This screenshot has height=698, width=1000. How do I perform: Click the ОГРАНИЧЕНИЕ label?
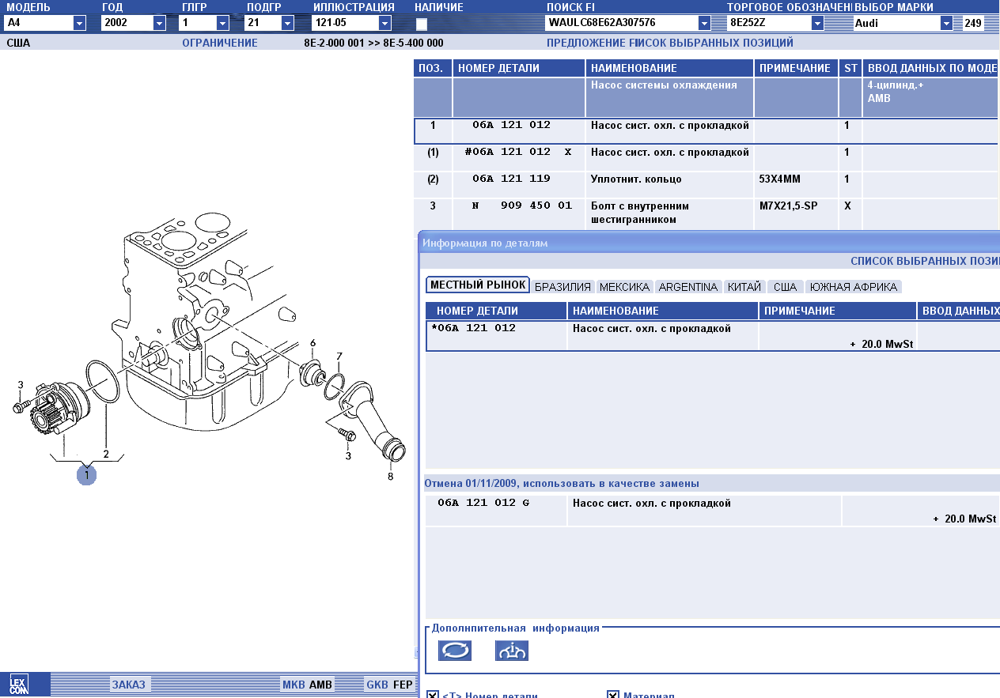coord(220,43)
